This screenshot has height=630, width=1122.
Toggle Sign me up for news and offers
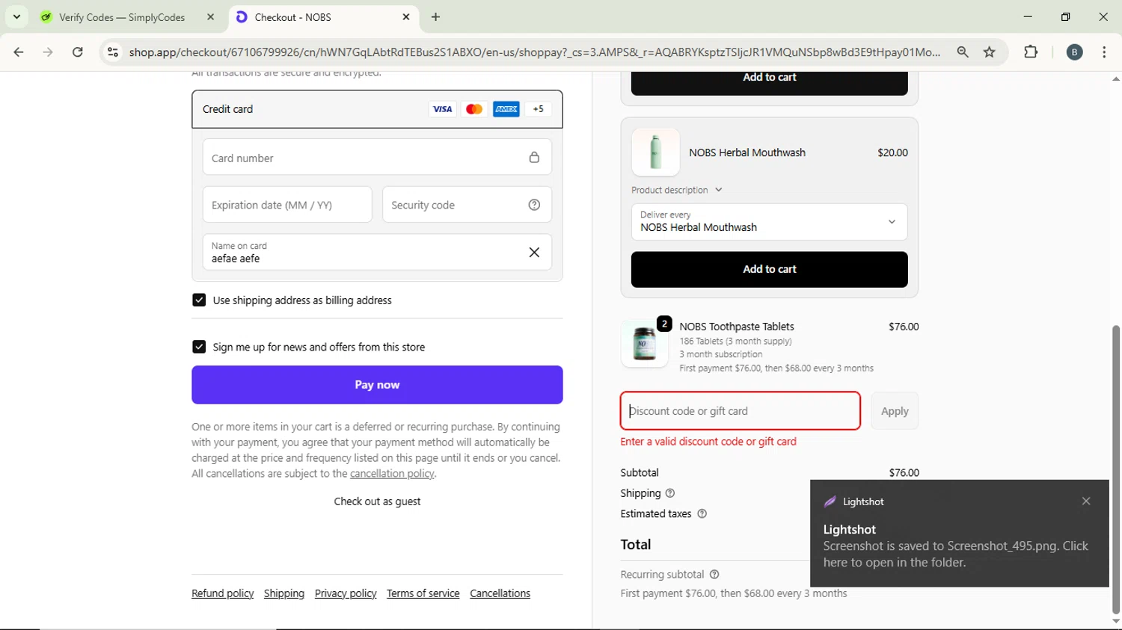(199, 347)
